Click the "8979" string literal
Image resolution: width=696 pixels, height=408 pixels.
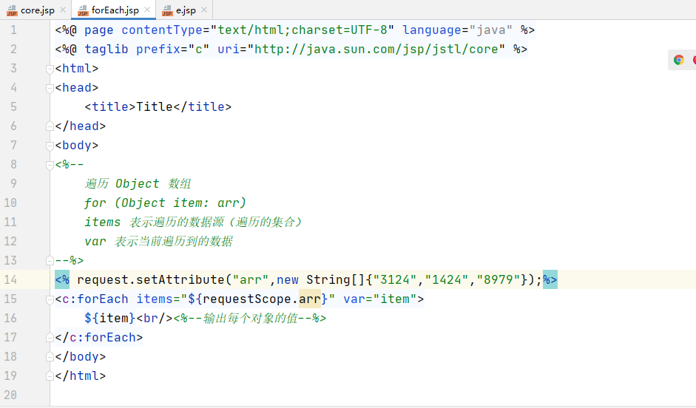[499, 279]
